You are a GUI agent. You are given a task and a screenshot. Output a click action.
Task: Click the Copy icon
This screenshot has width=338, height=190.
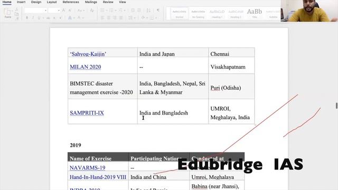pyautogui.click(x=16, y=14)
